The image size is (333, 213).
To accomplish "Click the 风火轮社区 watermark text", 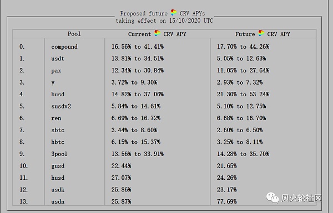I will click(x=301, y=198).
